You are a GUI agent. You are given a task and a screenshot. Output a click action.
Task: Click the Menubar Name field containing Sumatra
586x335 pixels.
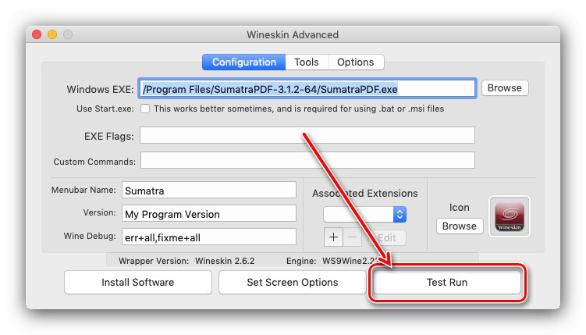pyautogui.click(x=208, y=190)
